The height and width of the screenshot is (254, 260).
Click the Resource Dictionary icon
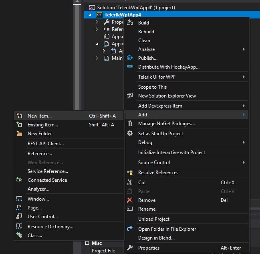(19, 226)
